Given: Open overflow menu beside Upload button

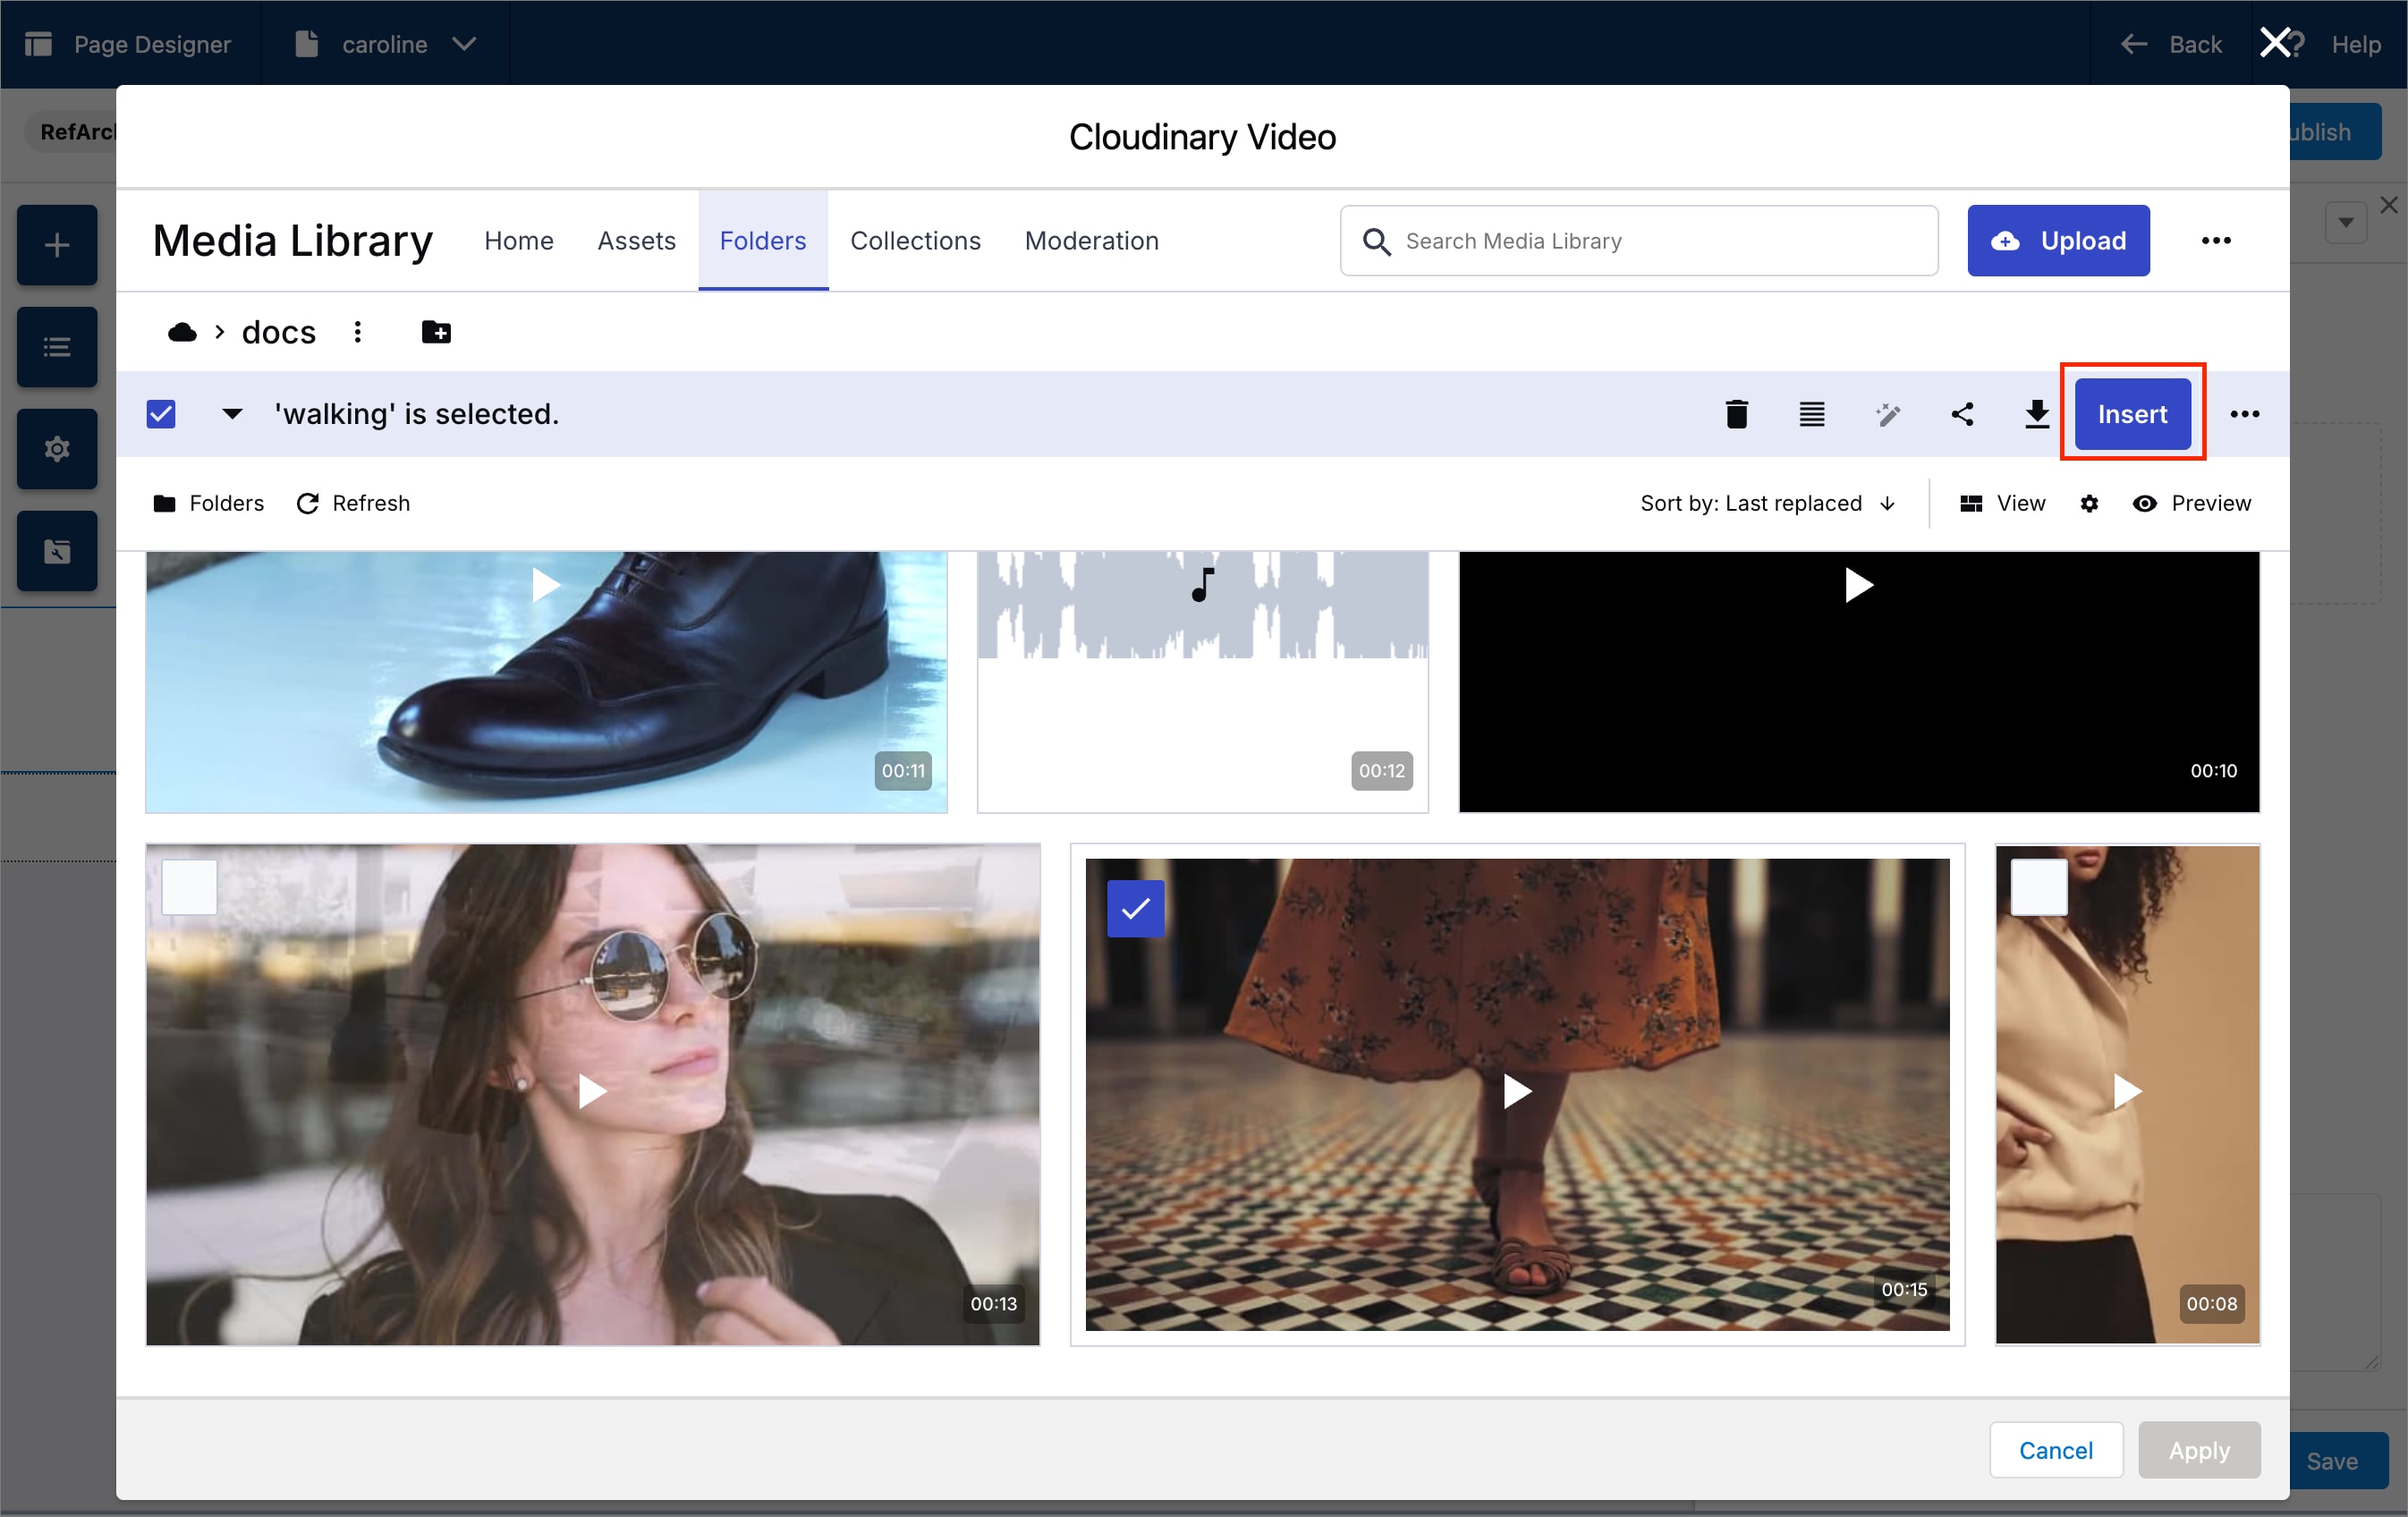Looking at the screenshot, I should [2216, 241].
